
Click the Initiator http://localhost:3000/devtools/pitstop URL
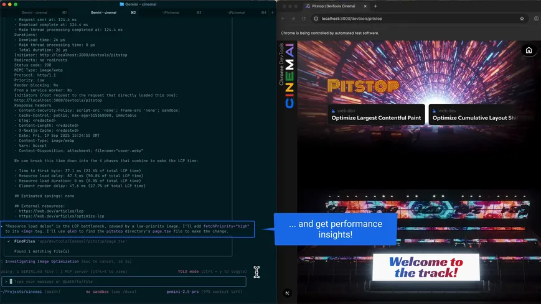83,55
